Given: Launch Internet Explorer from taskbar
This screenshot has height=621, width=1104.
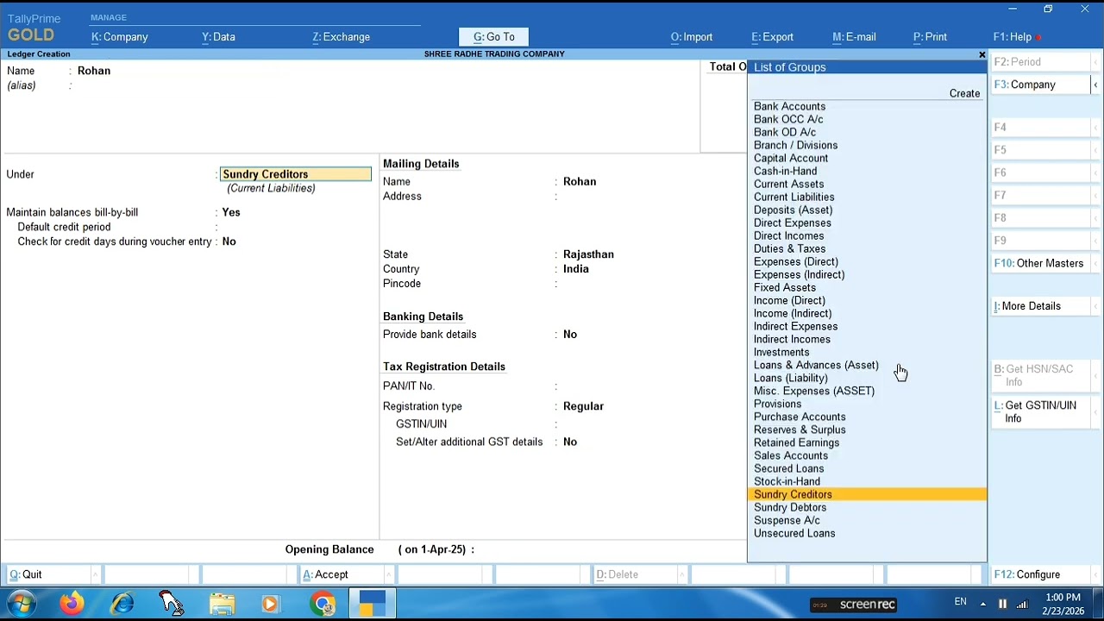Looking at the screenshot, I should coord(122,604).
